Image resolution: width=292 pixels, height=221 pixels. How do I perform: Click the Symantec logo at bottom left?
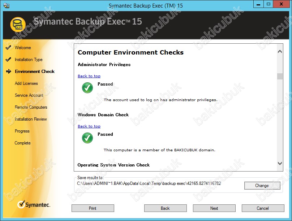(34, 204)
